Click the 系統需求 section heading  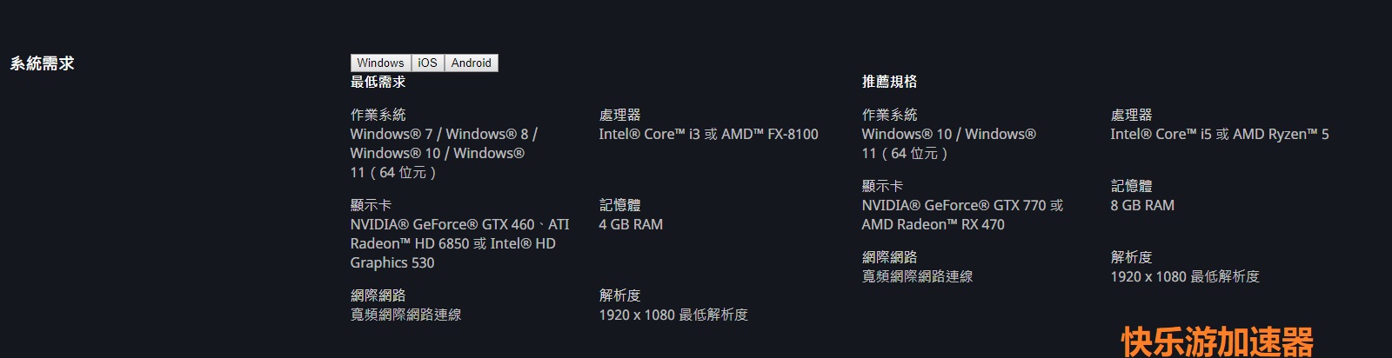click(x=42, y=63)
